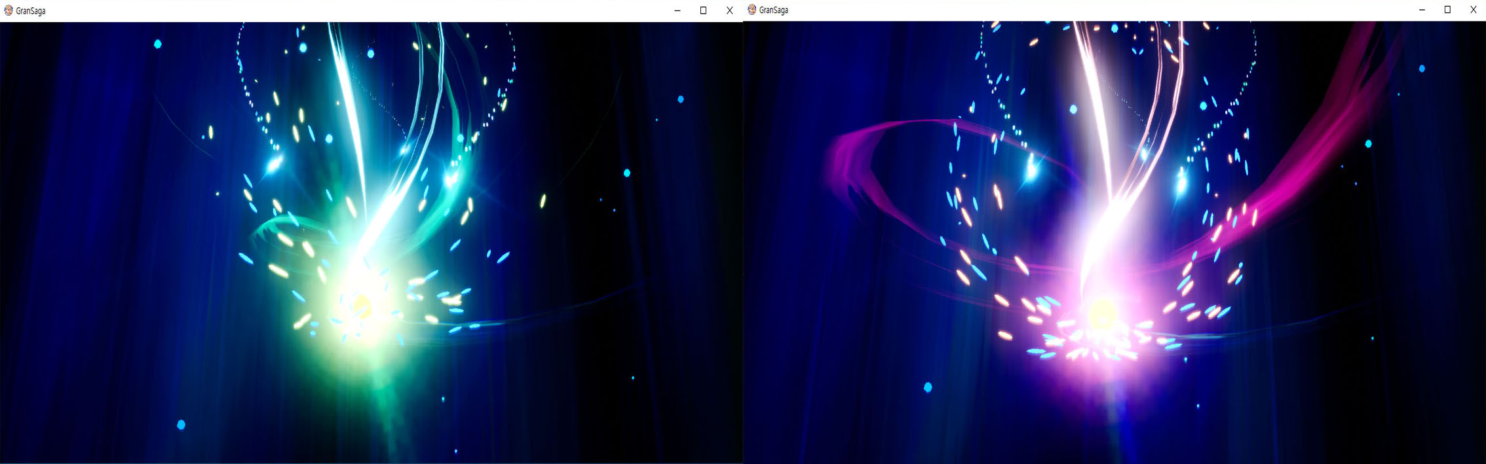
Task: Maximize the right GranSaga window
Action: pos(1447,10)
